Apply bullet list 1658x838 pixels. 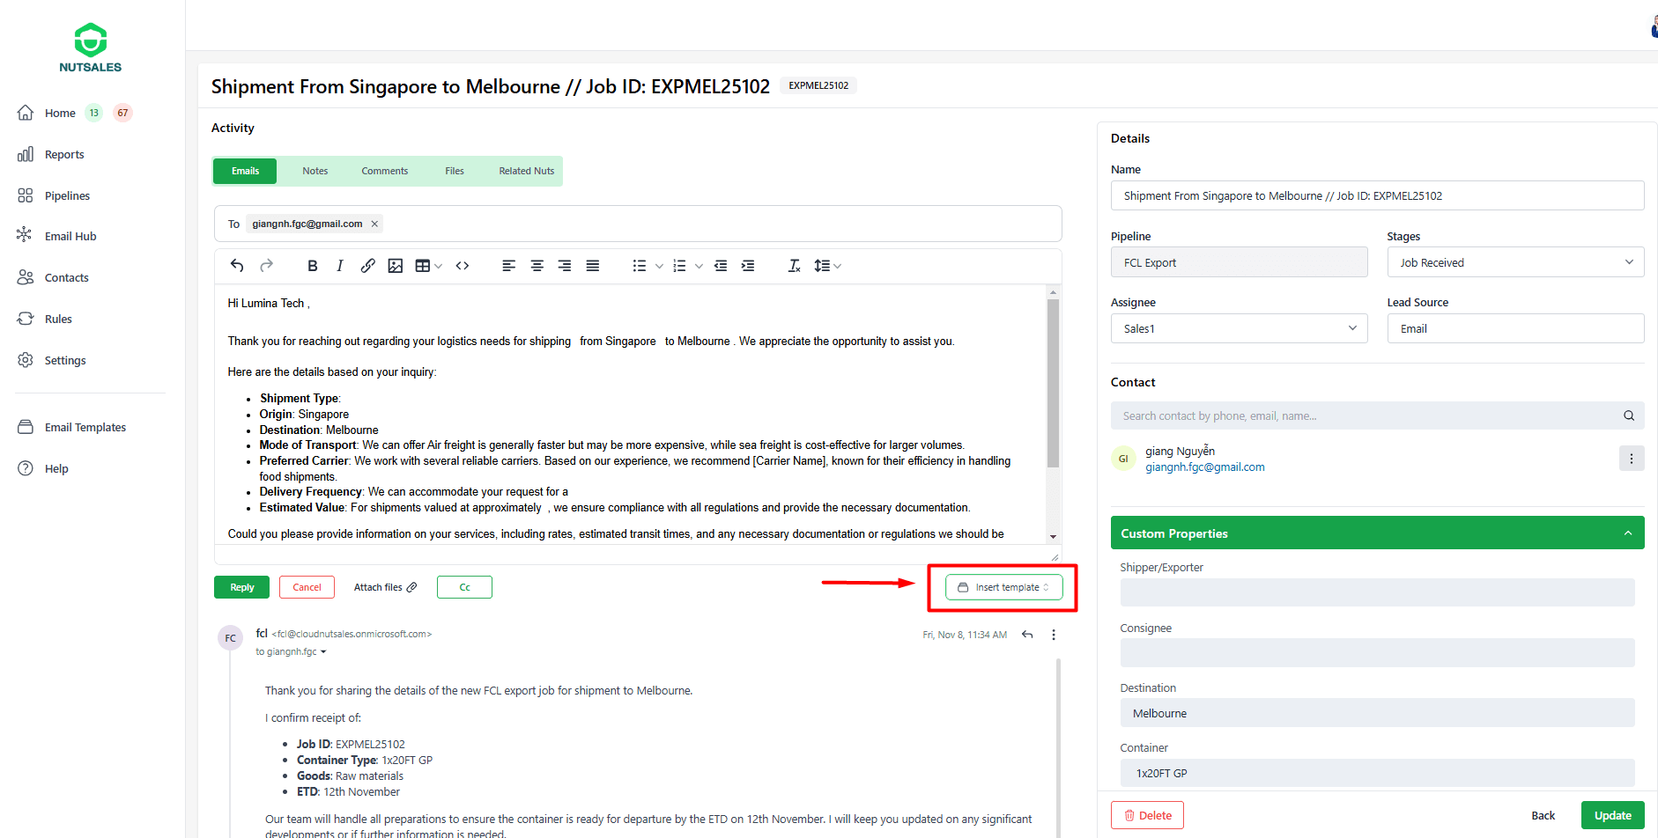[640, 265]
